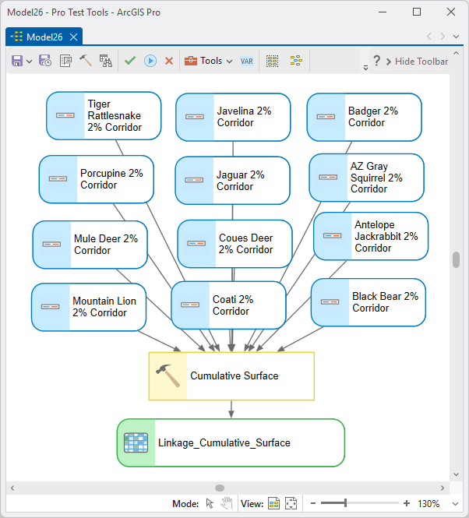Switch to Pan mode hand icon
The height and width of the screenshot is (518, 469).
[x=227, y=503]
